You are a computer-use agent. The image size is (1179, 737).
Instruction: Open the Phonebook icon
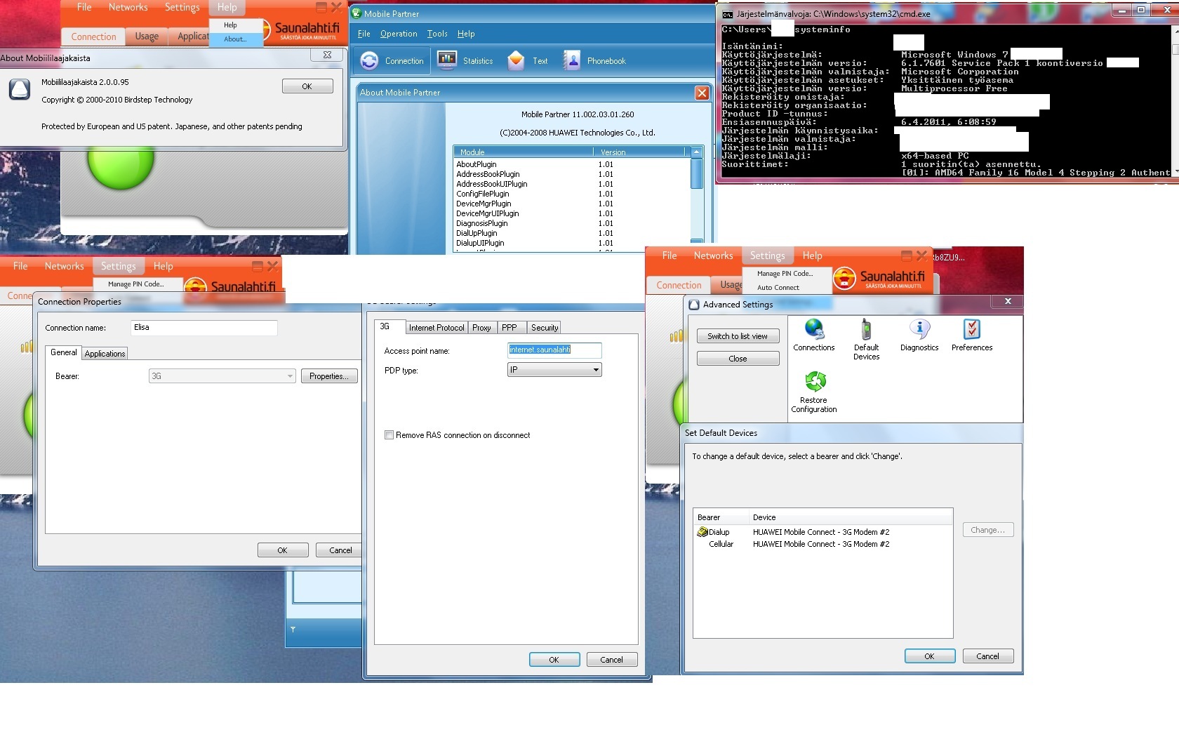tap(573, 61)
